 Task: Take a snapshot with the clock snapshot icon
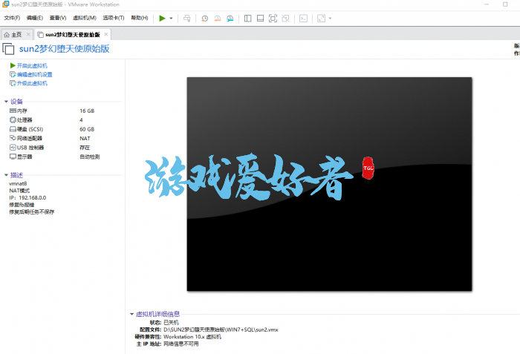click(x=204, y=19)
